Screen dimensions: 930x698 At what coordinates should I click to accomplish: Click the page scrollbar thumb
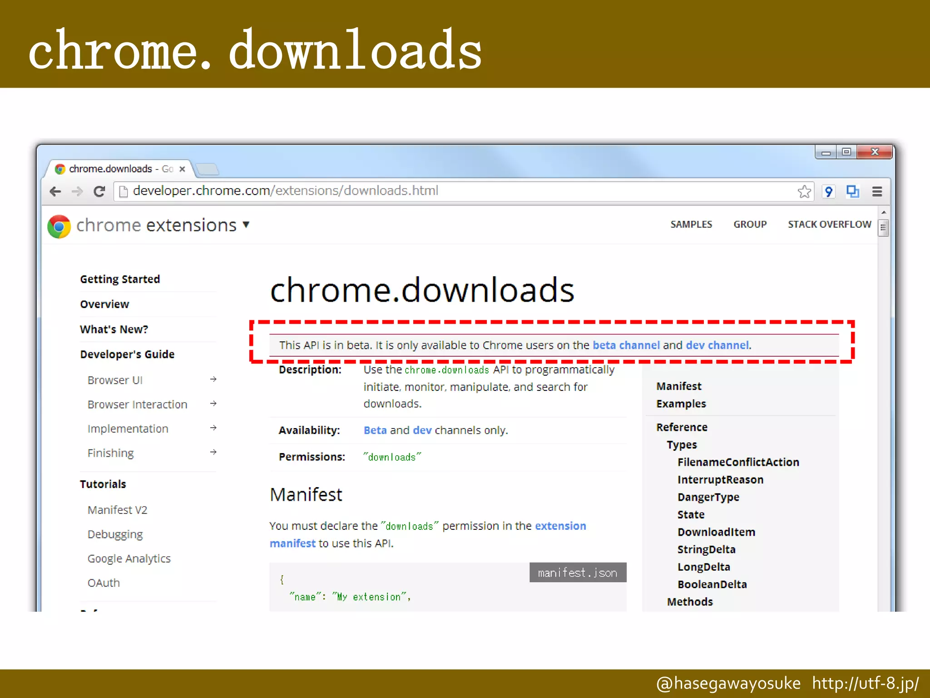click(x=883, y=228)
